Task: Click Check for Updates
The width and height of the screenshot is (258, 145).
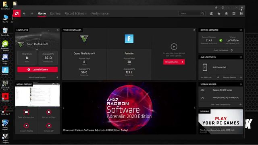Action: 223,50
